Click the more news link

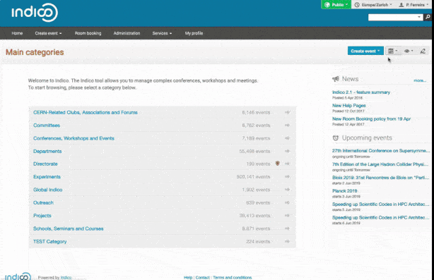(420, 80)
